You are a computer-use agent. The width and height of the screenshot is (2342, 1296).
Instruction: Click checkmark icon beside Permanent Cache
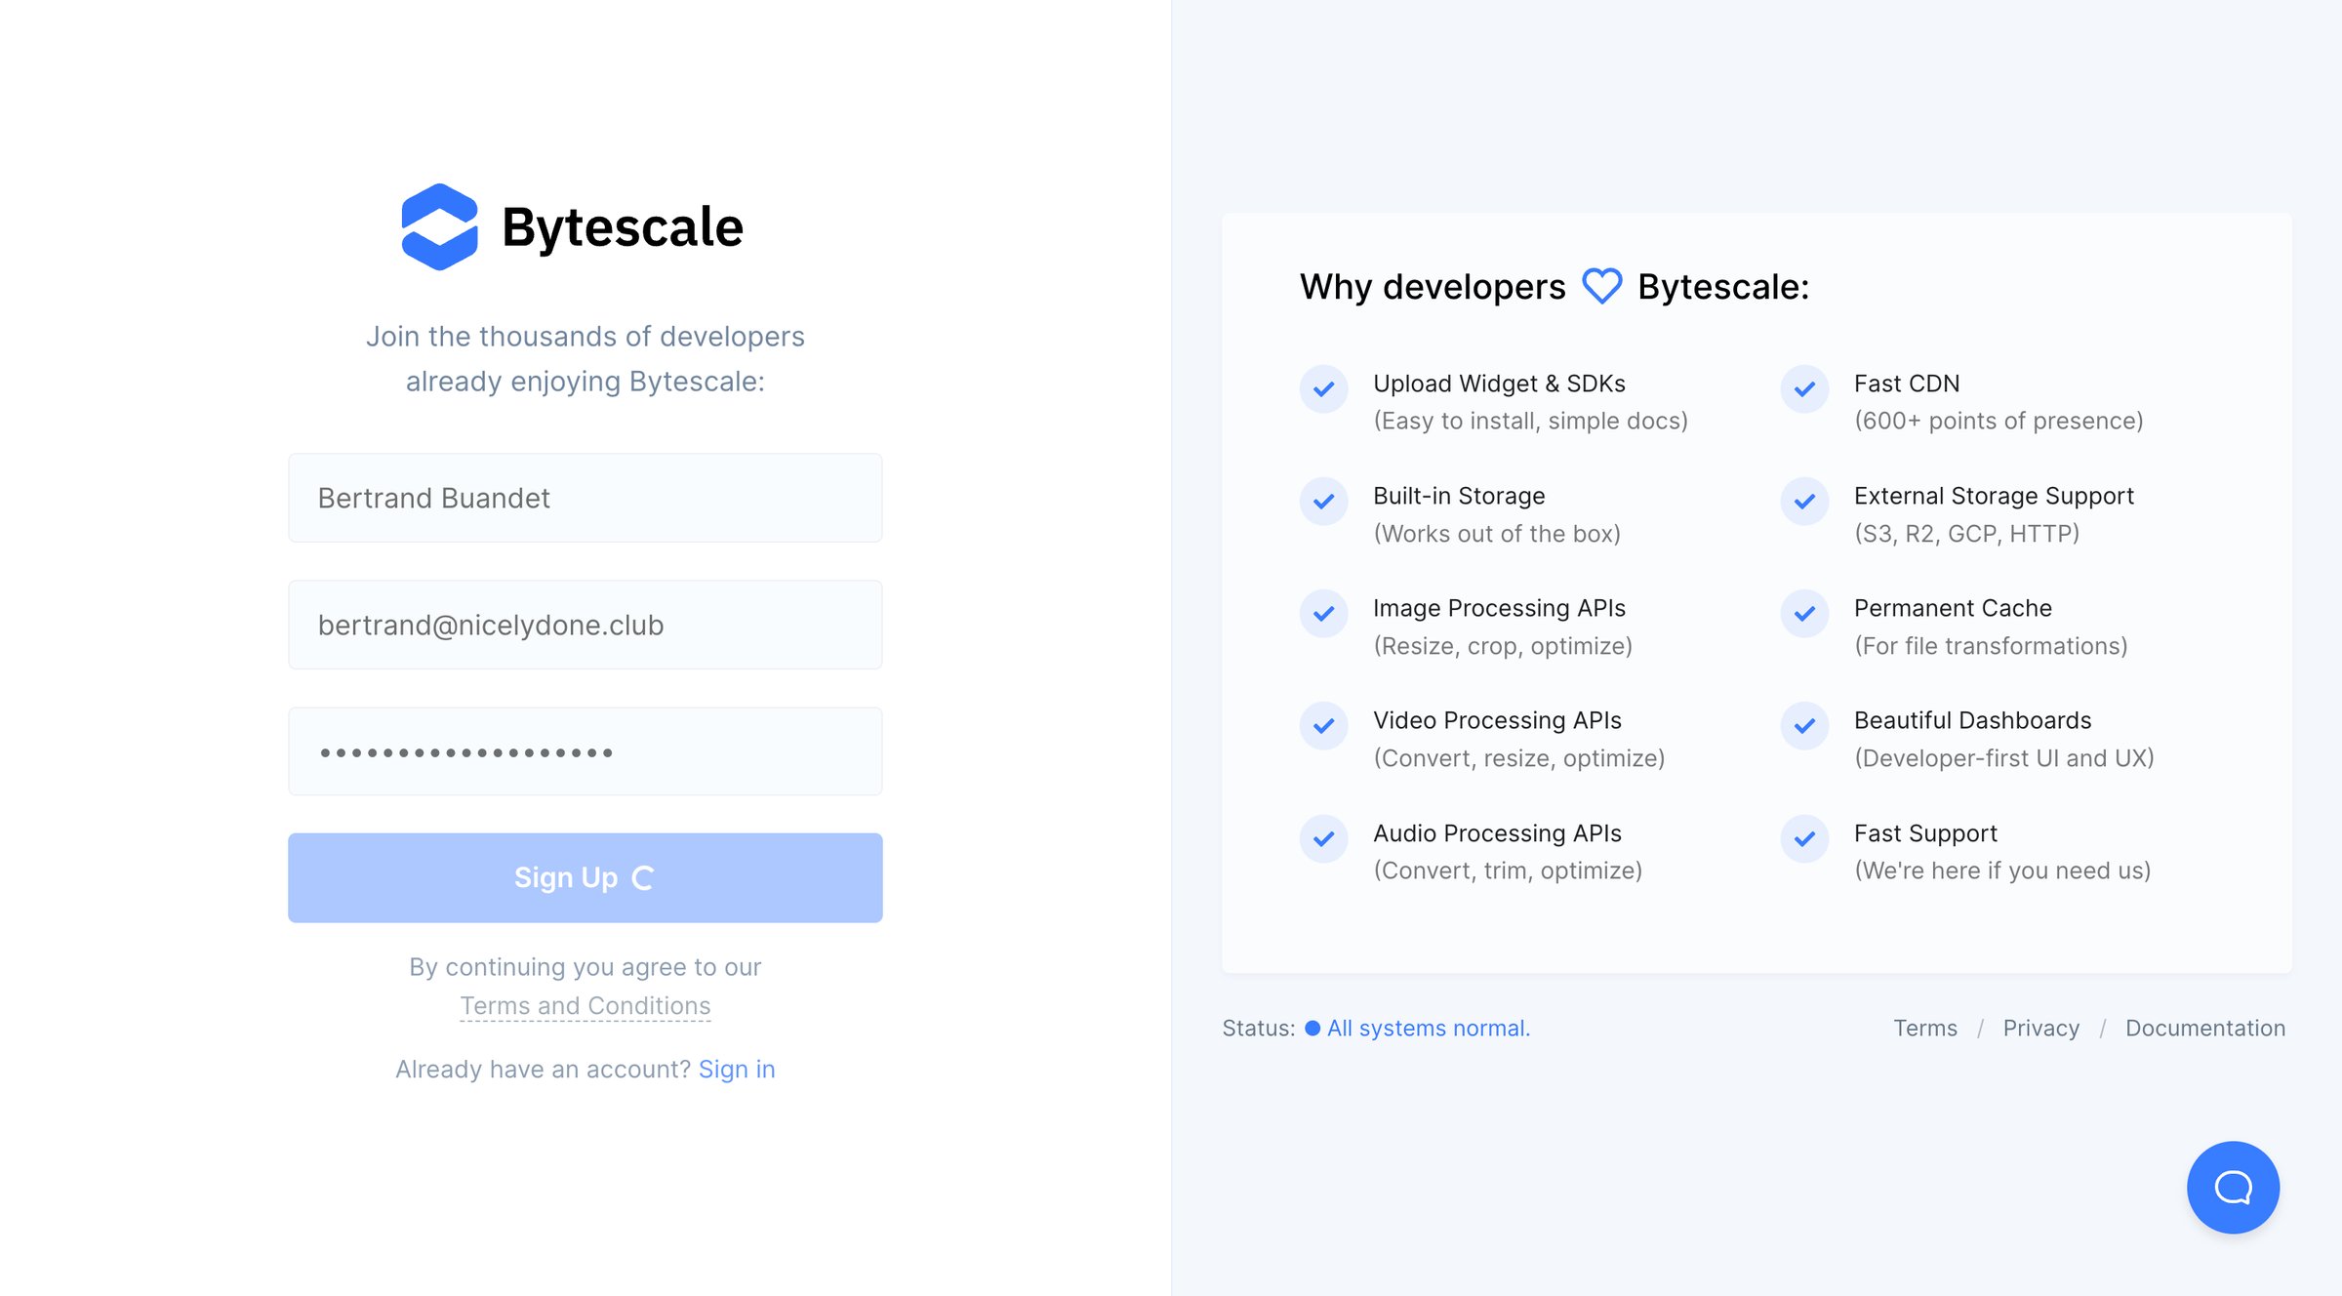coord(1804,613)
